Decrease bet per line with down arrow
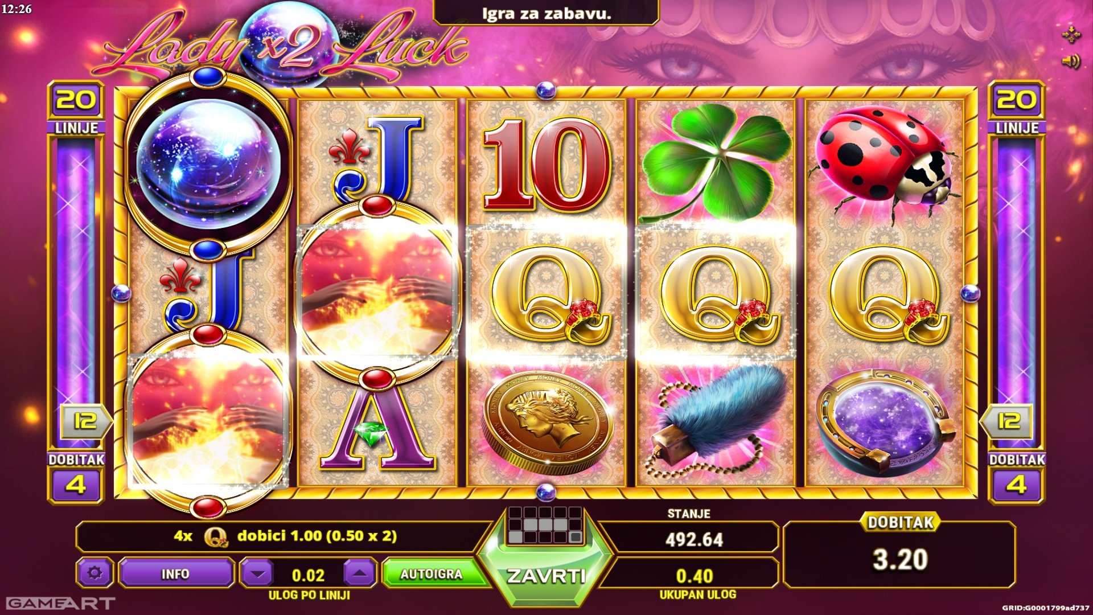This screenshot has height=615, width=1093. [x=258, y=573]
